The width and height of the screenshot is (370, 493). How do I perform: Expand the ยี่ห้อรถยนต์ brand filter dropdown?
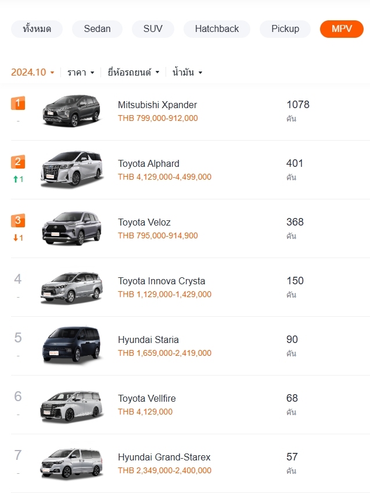134,72
